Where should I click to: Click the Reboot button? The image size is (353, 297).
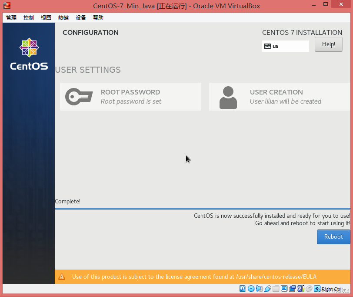(333, 237)
